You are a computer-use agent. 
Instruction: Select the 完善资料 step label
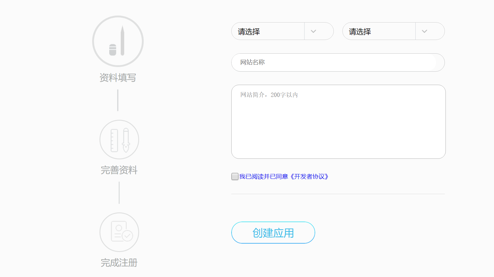119,170
